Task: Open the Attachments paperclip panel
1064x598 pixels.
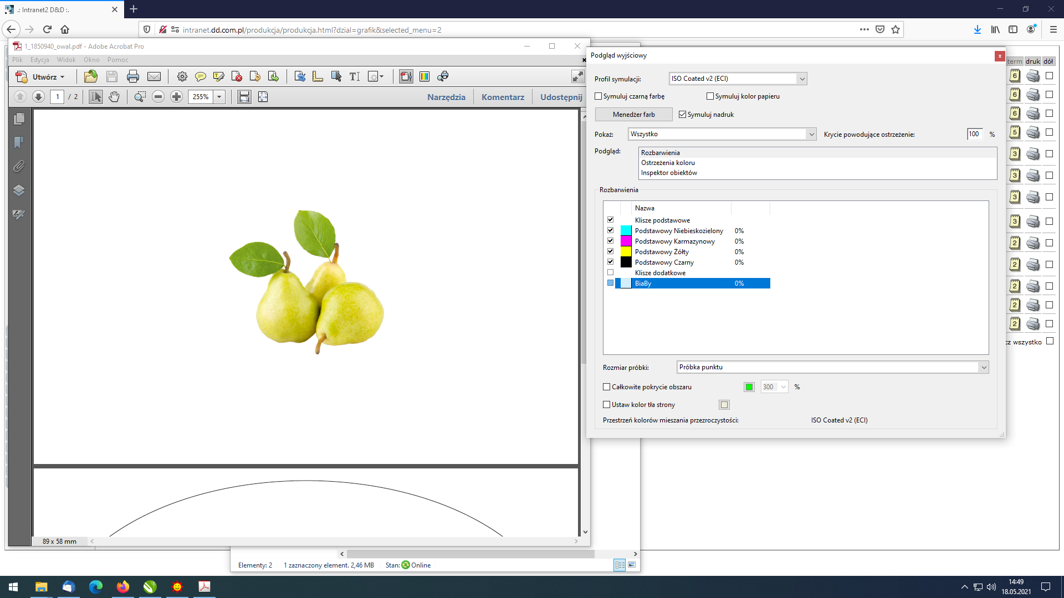Action: pyautogui.click(x=19, y=166)
